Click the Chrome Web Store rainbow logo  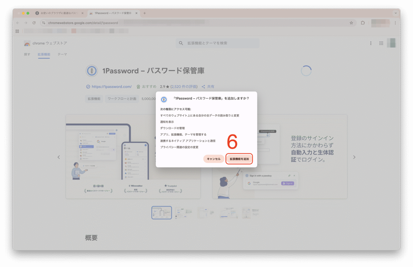(27, 43)
